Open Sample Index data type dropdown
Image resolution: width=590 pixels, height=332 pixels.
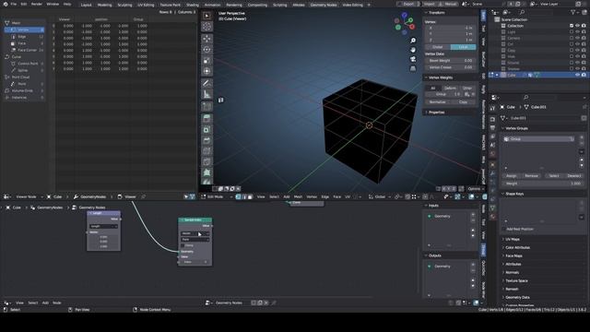pyautogui.click(x=195, y=233)
